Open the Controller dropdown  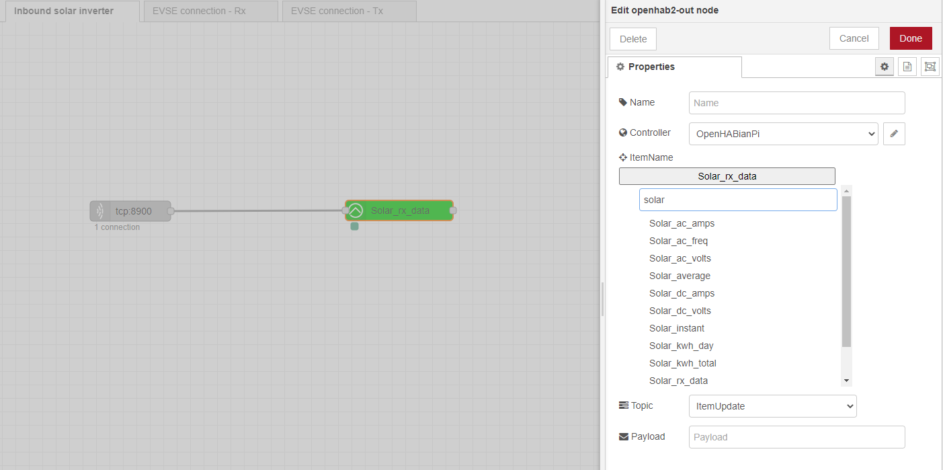click(783, 134)
